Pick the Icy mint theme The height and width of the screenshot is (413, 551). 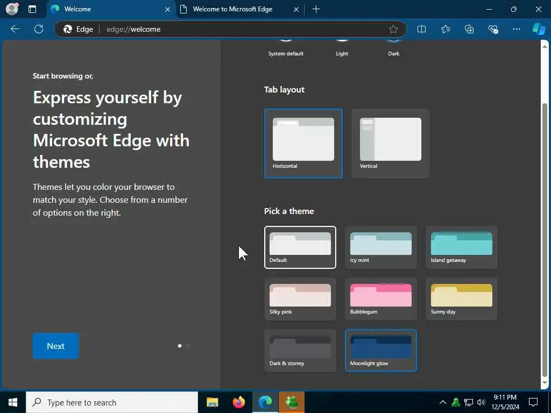click(381, 247)
